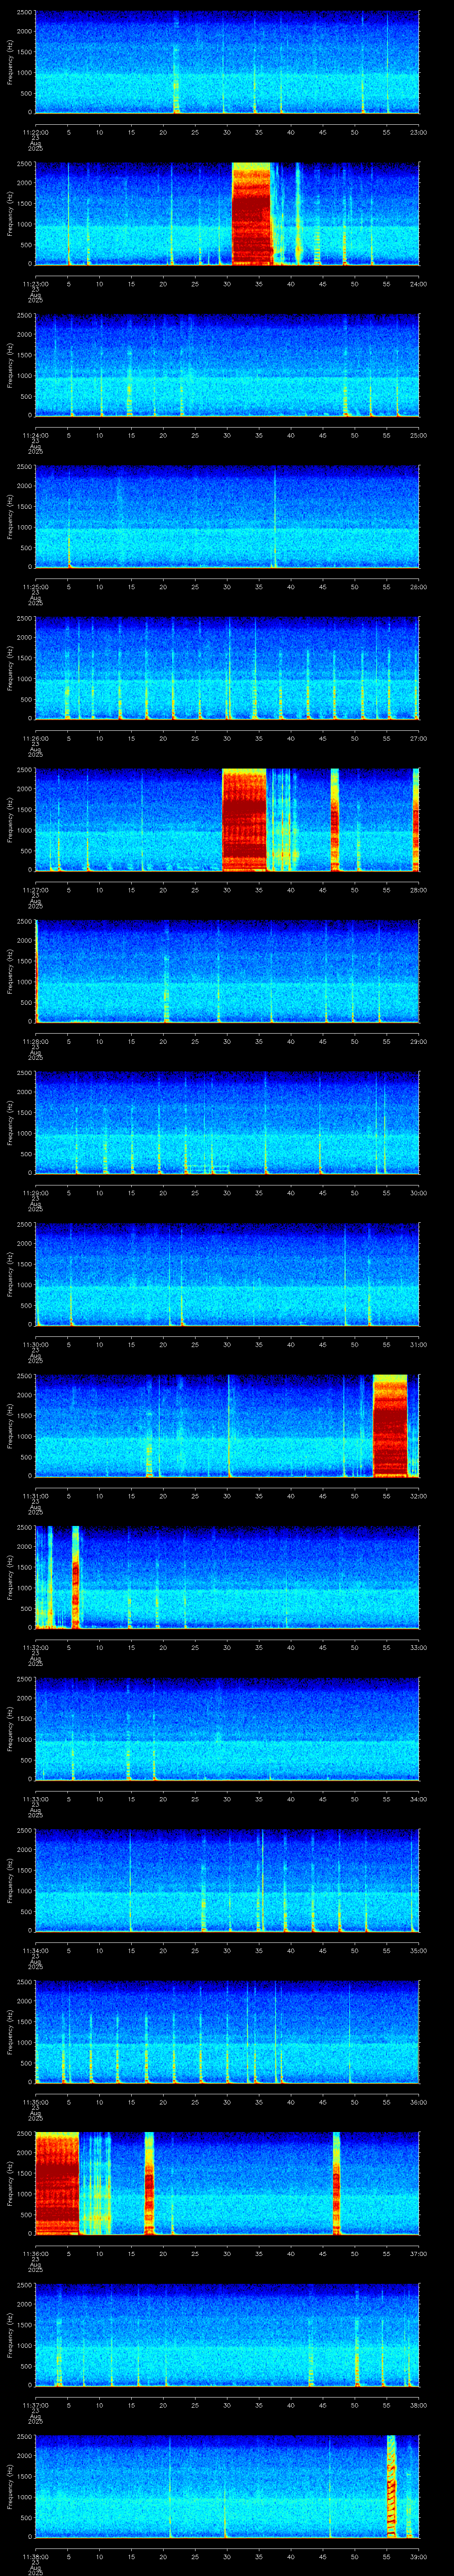The width and height of the screenshot is (454, 2576).
Task: Click the 31:00 end time label
Action: (x=418, y=1344)
